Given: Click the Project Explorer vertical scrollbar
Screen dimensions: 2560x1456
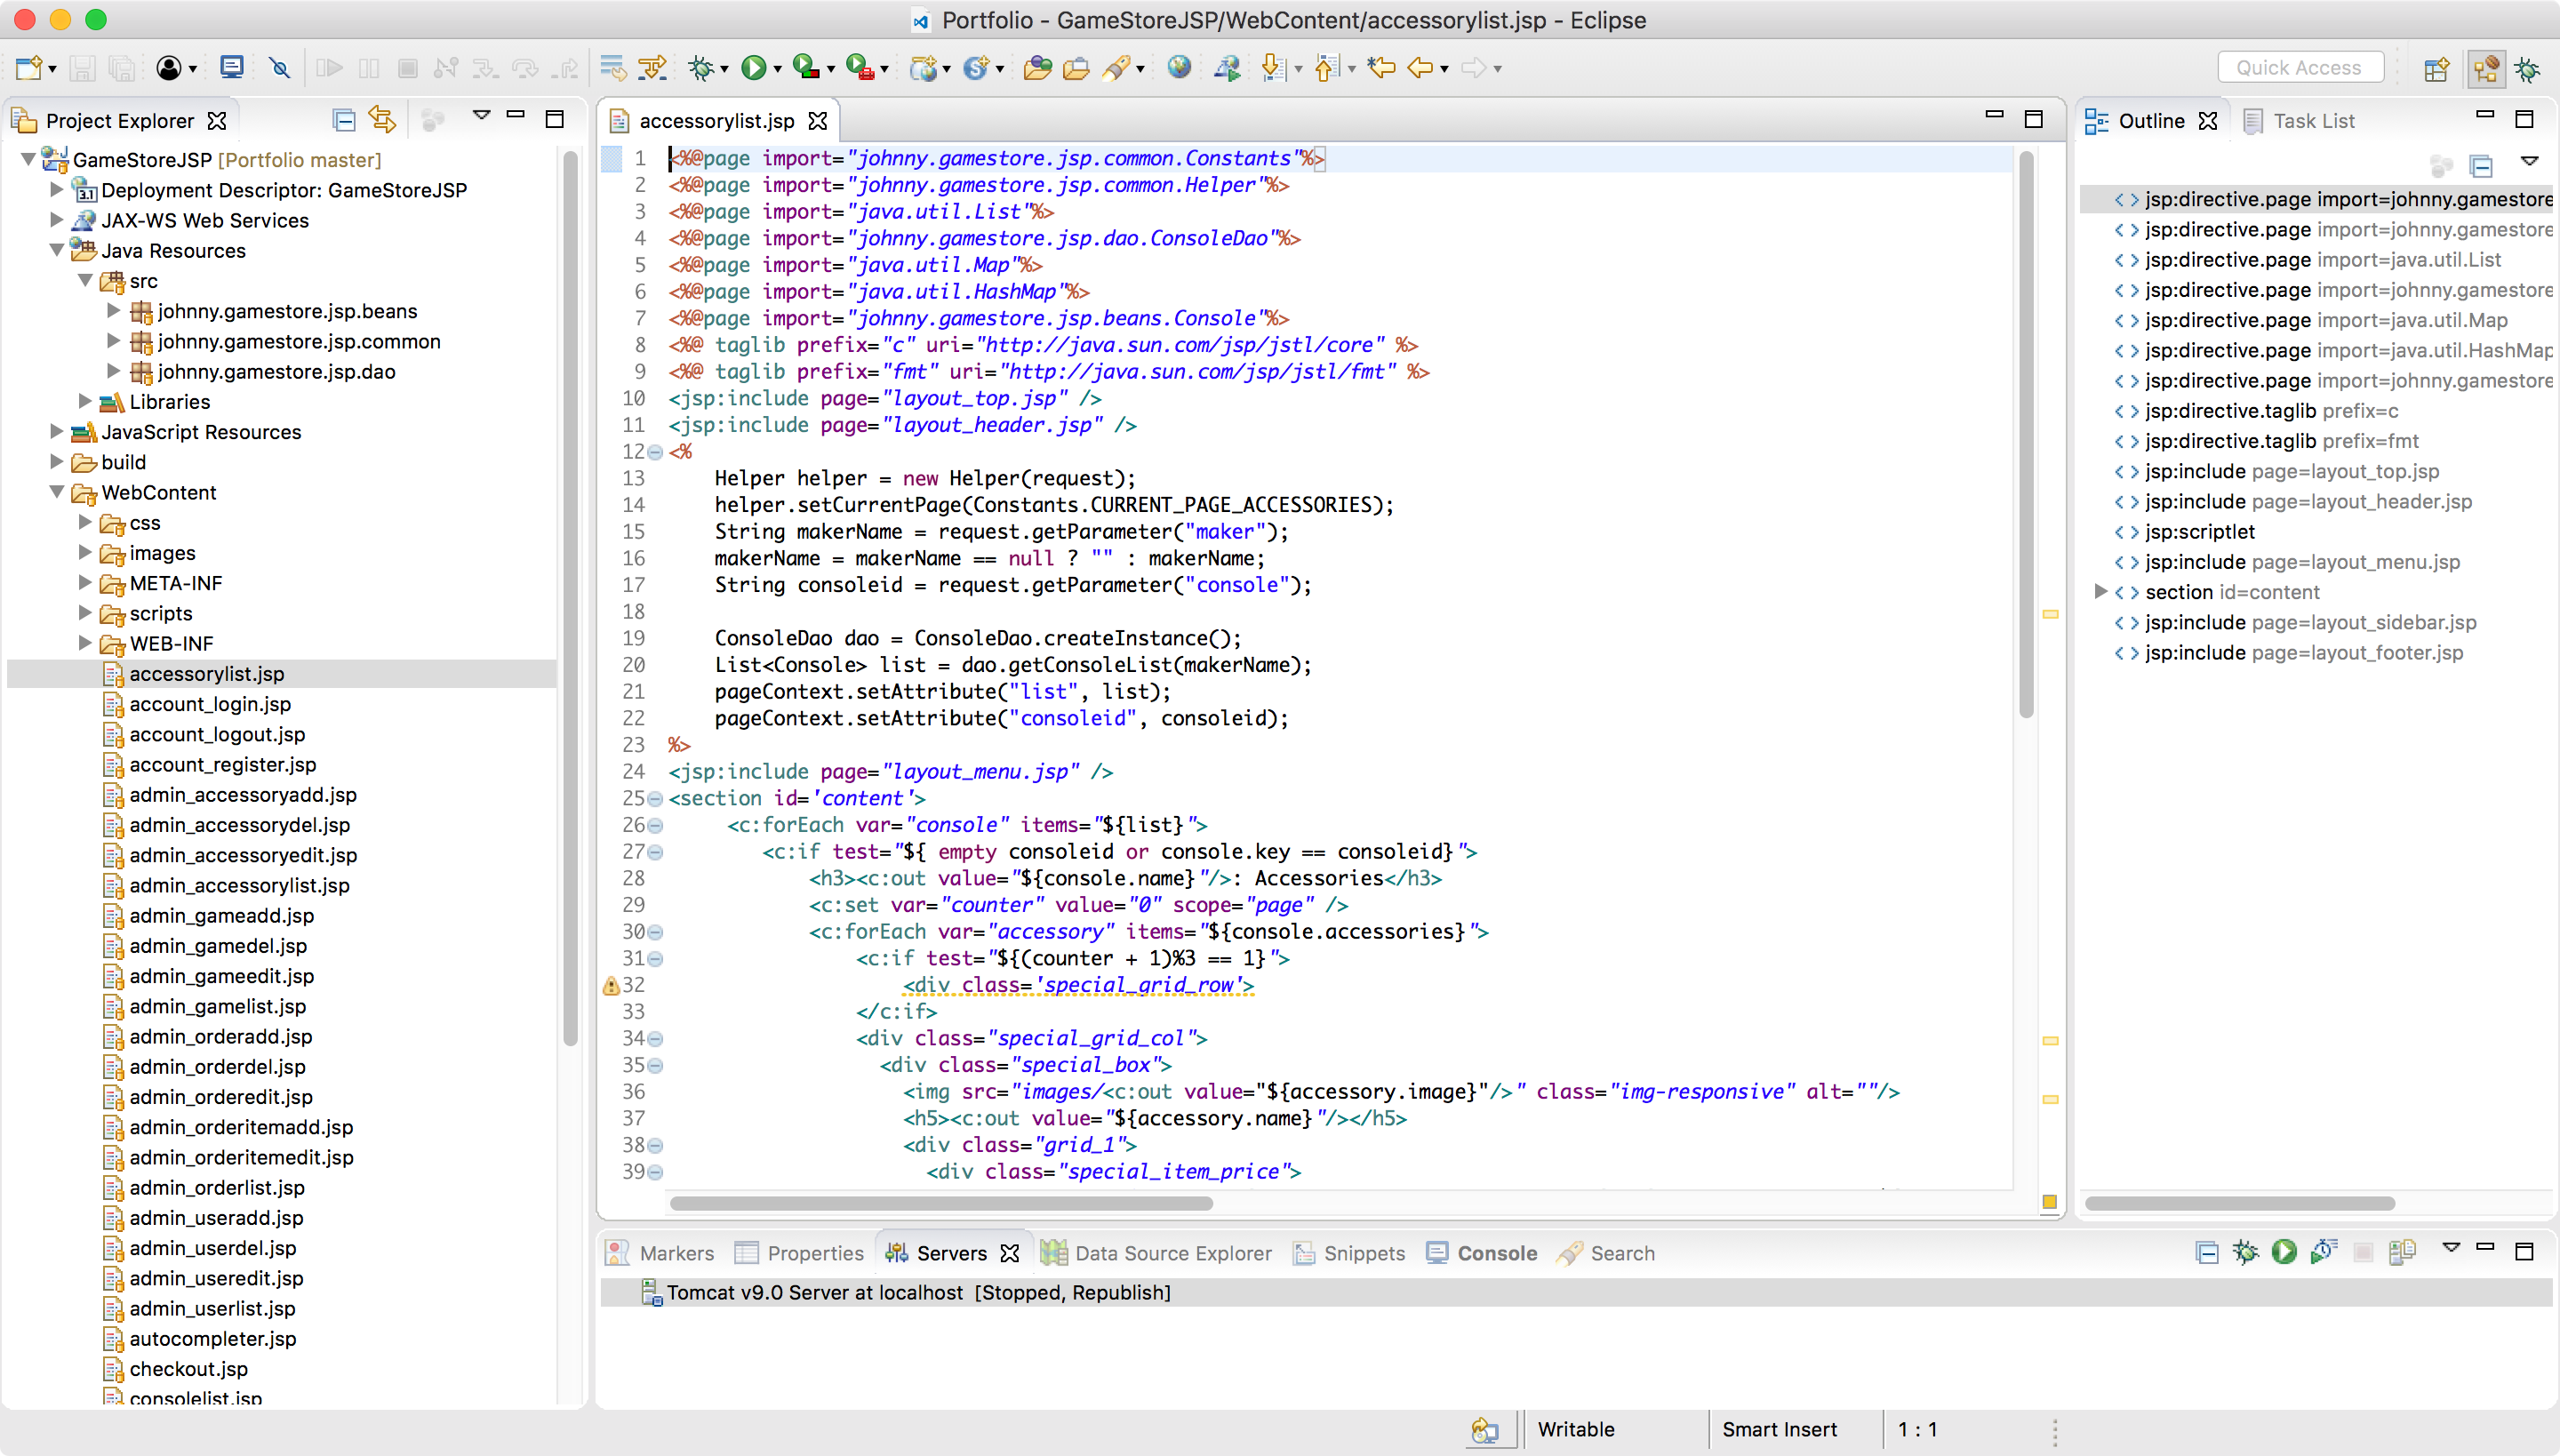Looking at the screenshot, I should point(570,598).
